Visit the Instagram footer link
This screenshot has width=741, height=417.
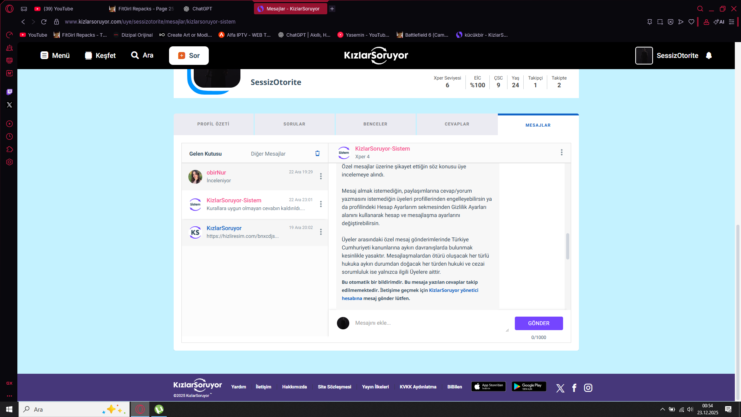click(588, 388)
